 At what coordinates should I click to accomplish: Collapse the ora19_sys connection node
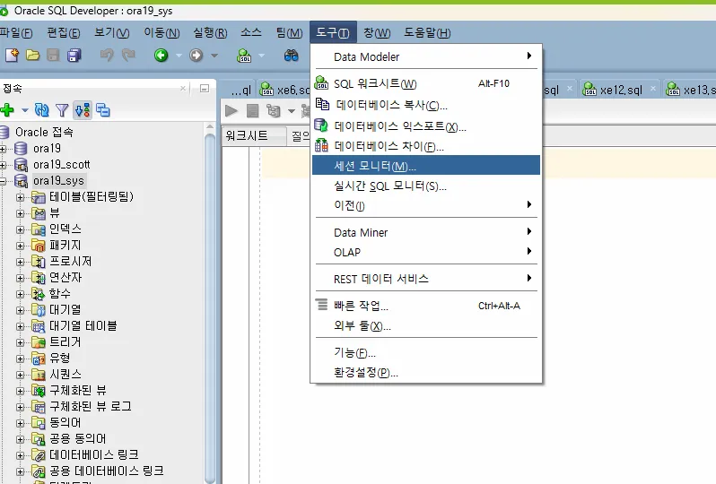[x=3, y=181]
